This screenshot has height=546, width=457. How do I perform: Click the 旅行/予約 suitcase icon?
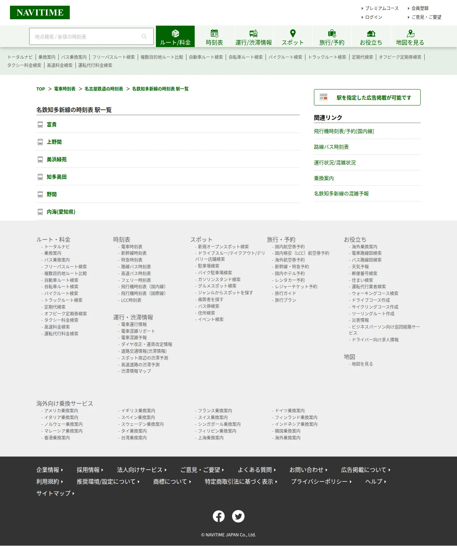click(332, 33)
